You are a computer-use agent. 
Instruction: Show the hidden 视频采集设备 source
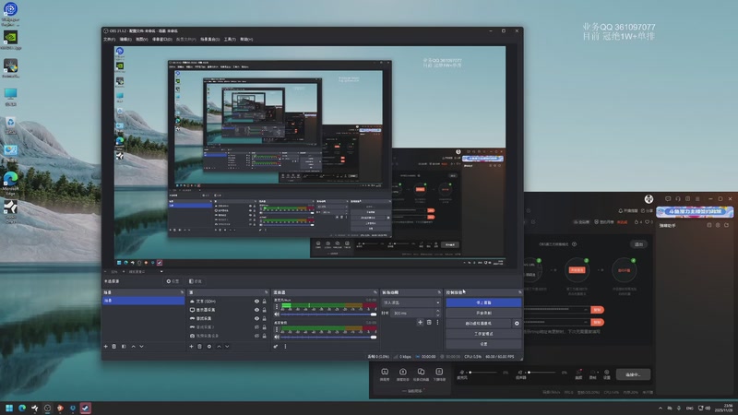tap(256, 336)
